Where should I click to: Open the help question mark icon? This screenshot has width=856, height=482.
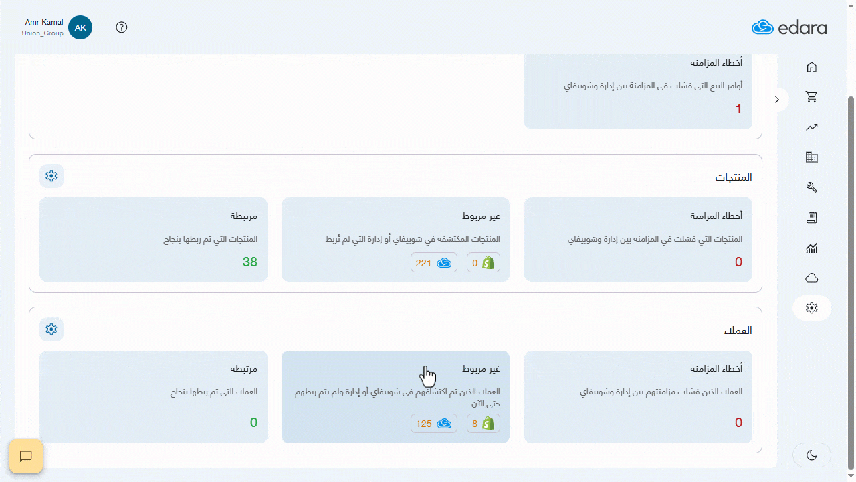(122, 27)
